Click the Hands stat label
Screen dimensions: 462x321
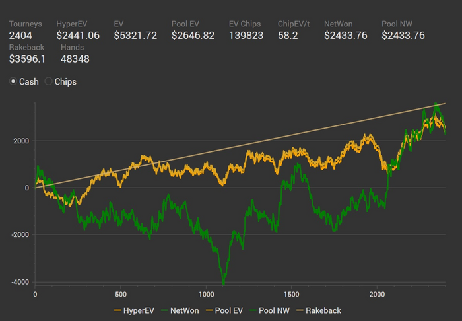tap(72, 48)
